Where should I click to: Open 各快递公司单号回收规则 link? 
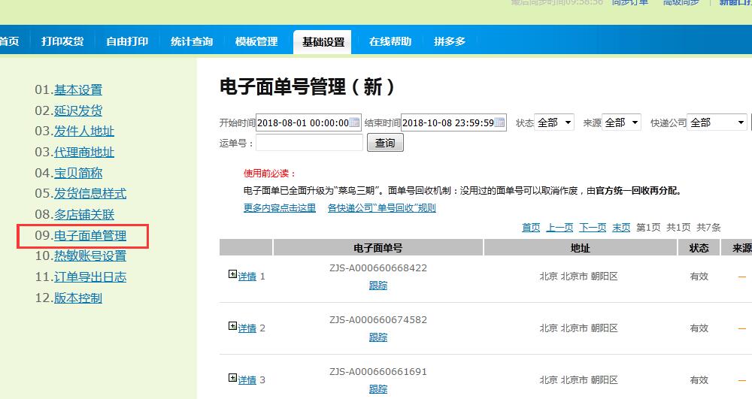(381, 208)
